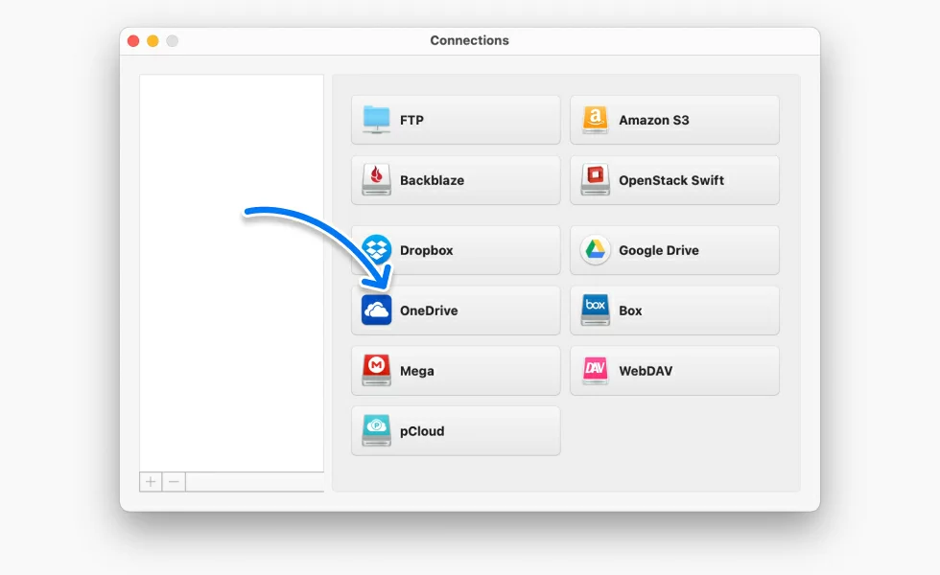Viewport: 940px width, 575px height.
Task: Add a connection with the plus button
Action: pyautogui.click(x=151, y=482)
